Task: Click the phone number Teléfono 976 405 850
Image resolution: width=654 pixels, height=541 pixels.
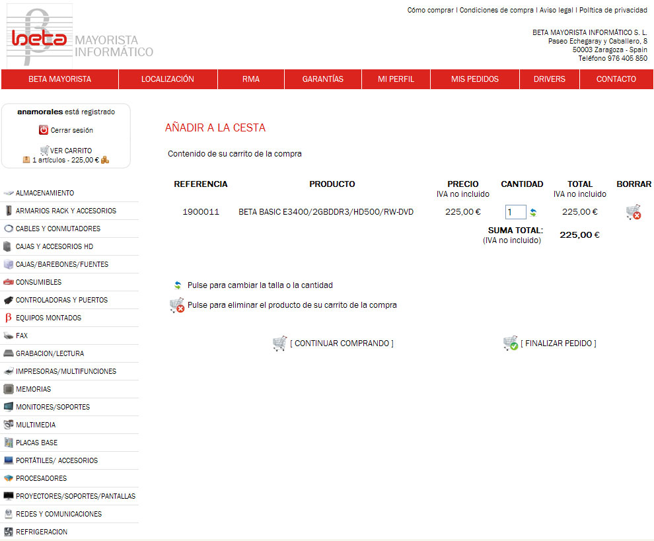Action: click(x=612, y=58)
